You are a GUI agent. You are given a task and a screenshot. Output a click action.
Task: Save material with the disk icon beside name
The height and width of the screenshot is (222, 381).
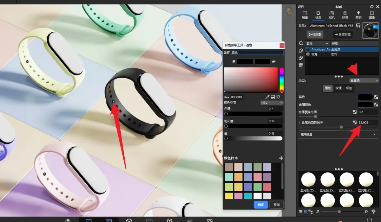[358, 26]
